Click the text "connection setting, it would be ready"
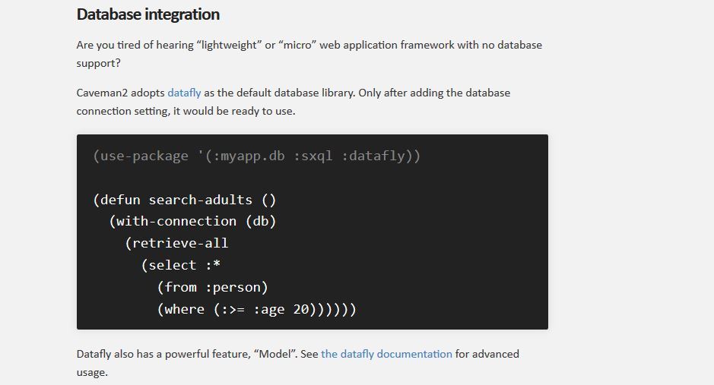The width and height of the screenshot is (714, 385). point(175,111)
